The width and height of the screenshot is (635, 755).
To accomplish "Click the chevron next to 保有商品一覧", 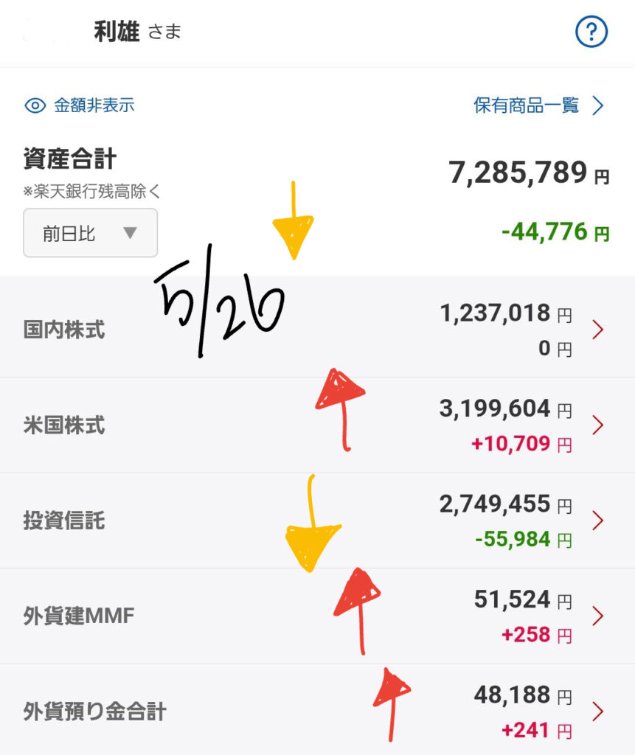I will [x=598, y=105].
